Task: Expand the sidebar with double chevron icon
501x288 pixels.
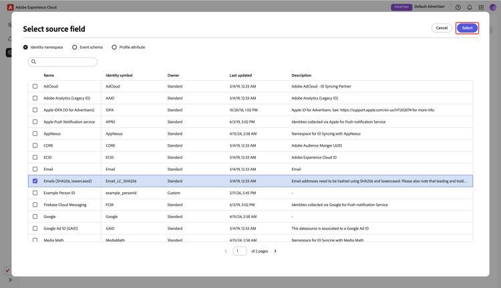Action: pyautogui.click(x=10, y=280)
